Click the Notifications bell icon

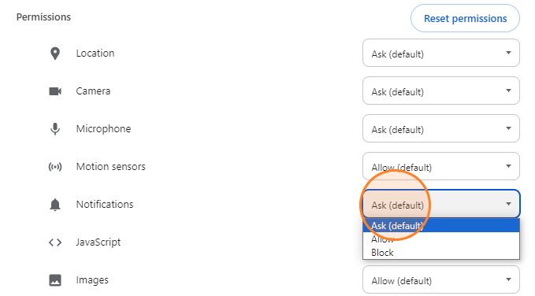click(55, 205)
